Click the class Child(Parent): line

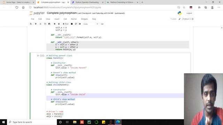coord(57,85)
